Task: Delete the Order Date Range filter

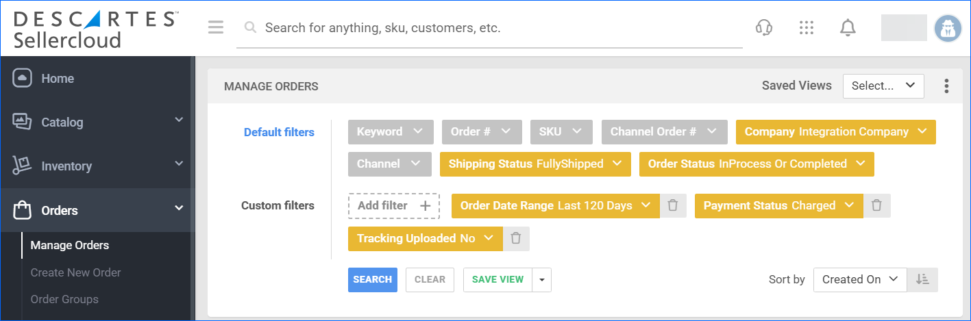Action: pos(673,205)
